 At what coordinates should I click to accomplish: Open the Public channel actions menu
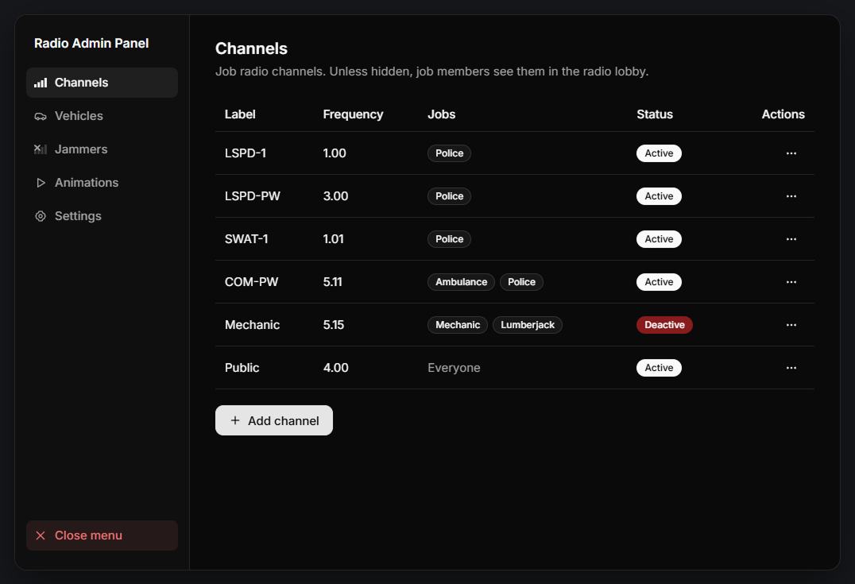click(791, 368)
